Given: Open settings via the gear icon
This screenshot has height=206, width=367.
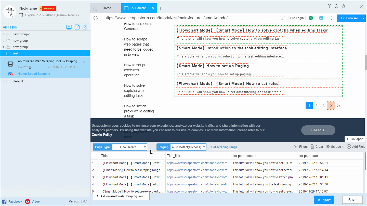Looking at the screenshot, I should tap(343, 6).
